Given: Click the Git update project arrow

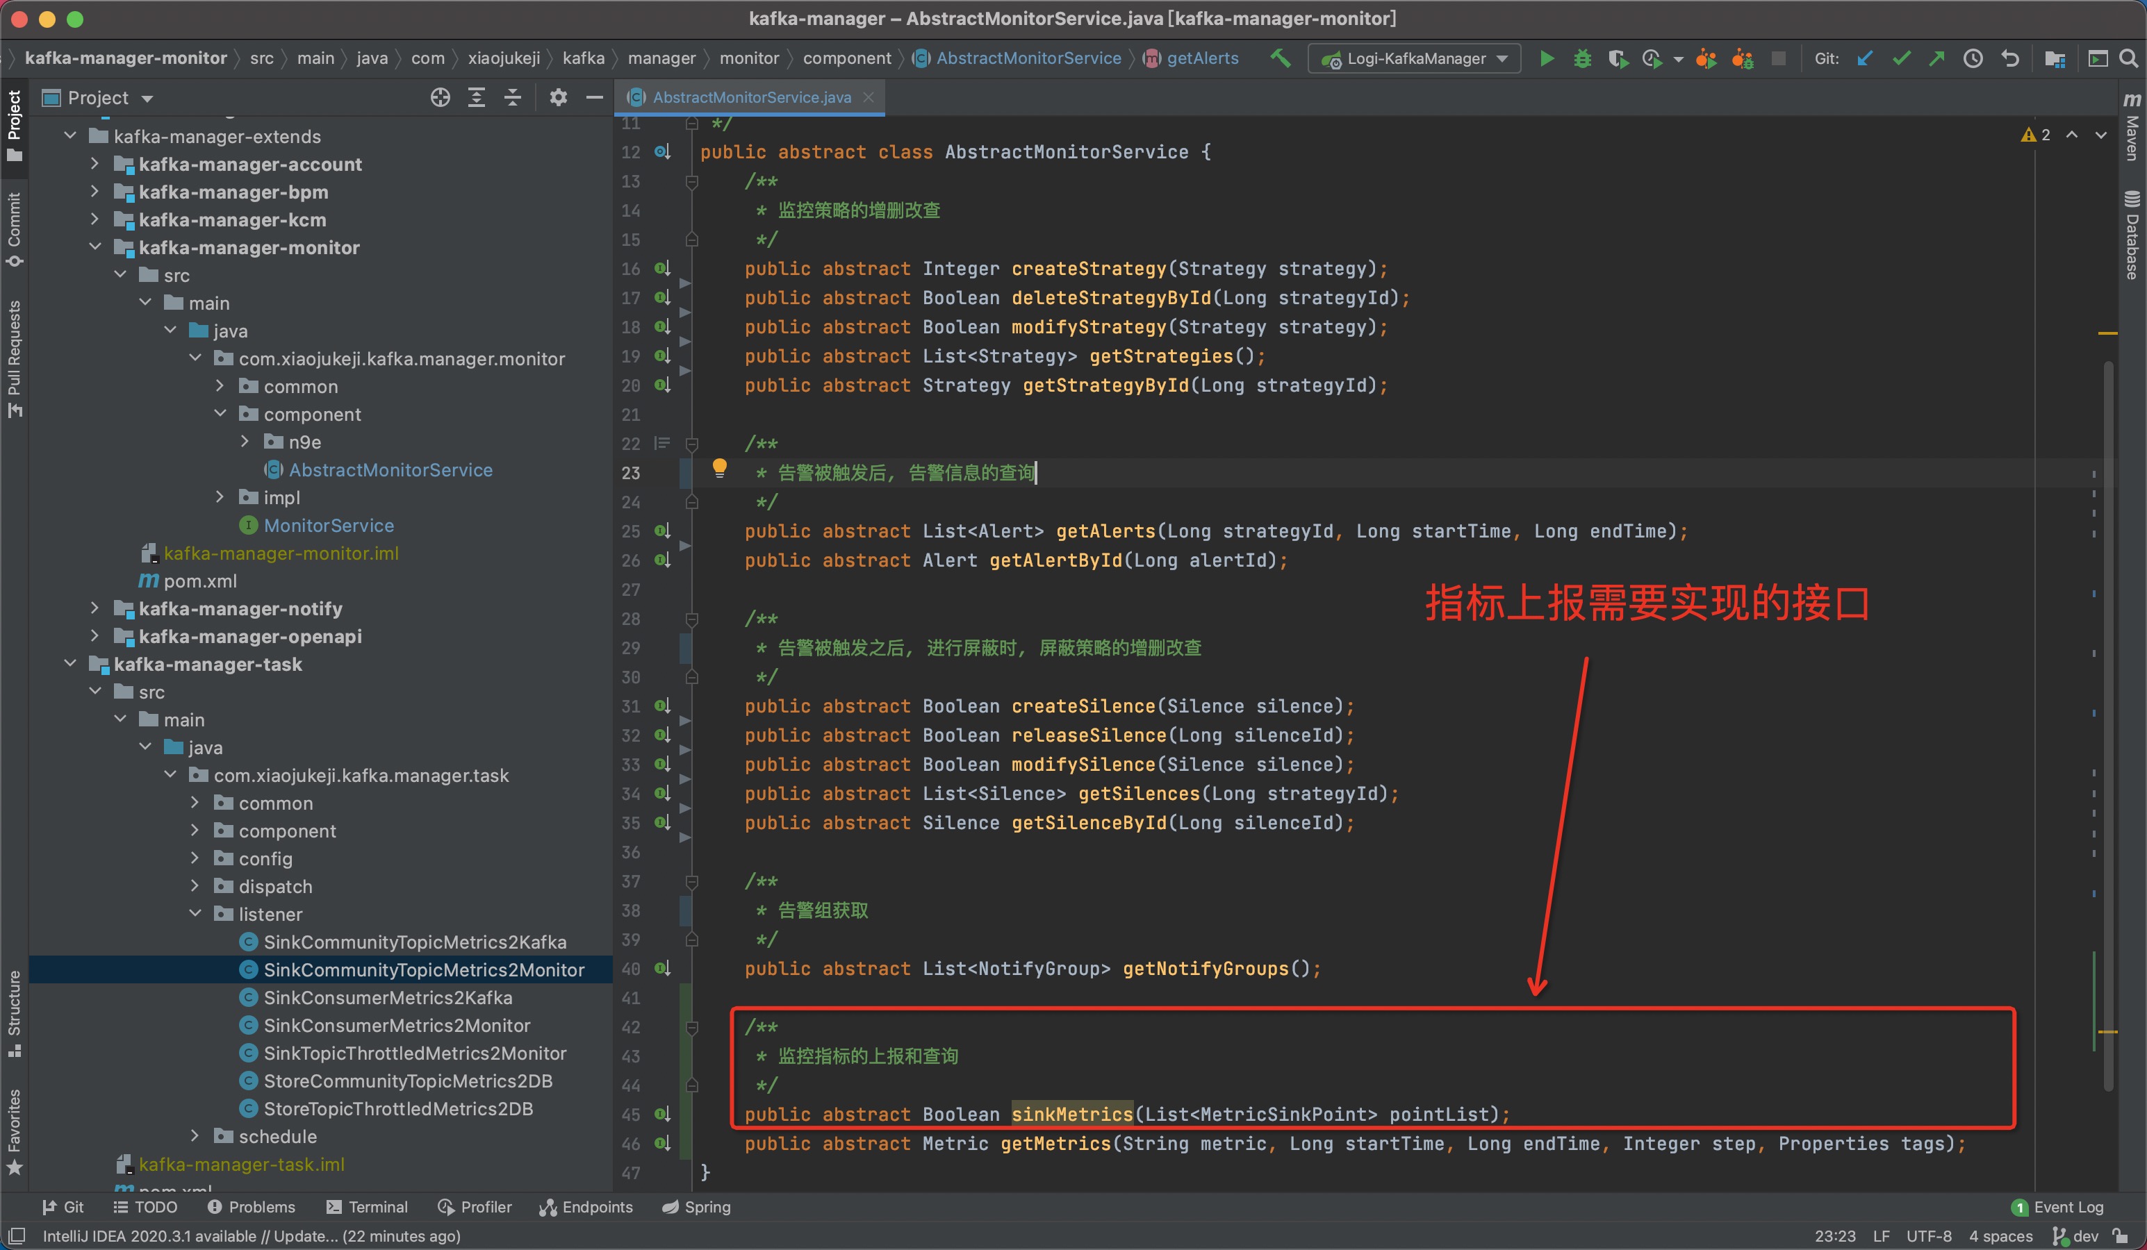Looking at the screenshot, I should click(x=1865, y=59).
